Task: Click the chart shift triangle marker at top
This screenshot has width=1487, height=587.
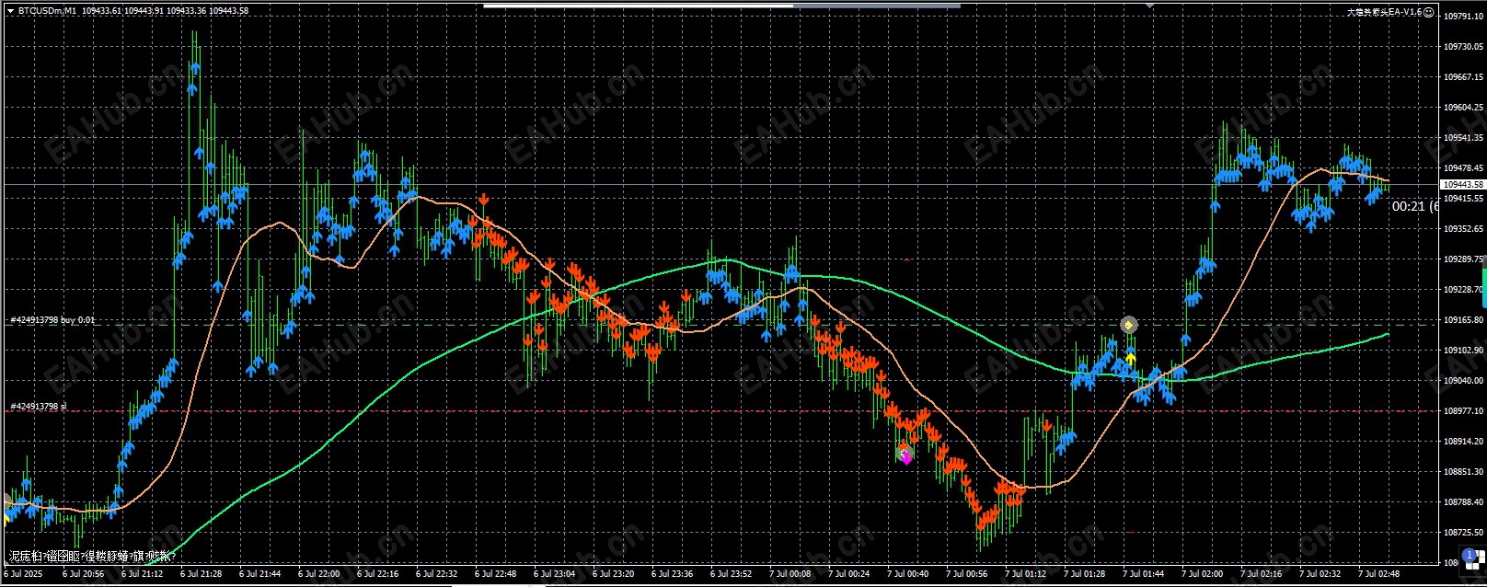Action: 1149,6
